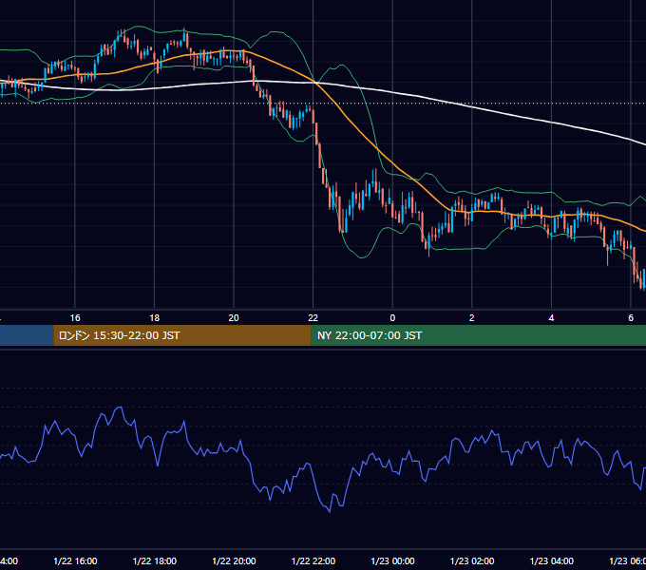Select the ロンドン 15:30-22:00 JST session bar
Image resolution: width=646 pixels, height=570 pixels.
click(x=182, y=335)
